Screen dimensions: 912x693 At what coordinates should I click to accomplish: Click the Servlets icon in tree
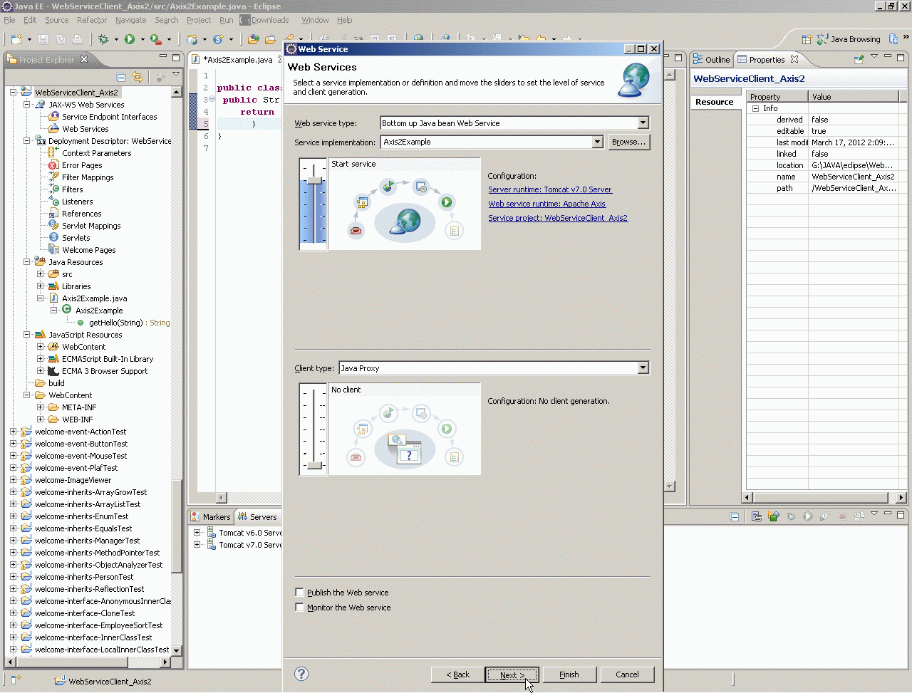pos(53,238)
